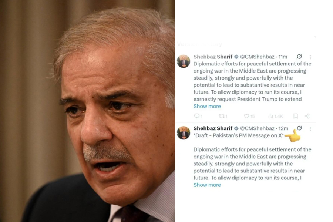Click profile avatar of the draft tweet

[x=184, y=133]
